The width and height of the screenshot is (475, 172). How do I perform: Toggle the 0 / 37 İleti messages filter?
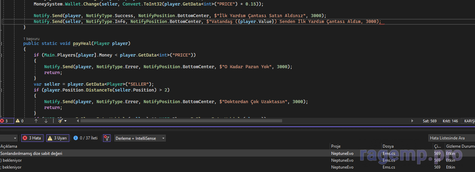tap(85, 138)
